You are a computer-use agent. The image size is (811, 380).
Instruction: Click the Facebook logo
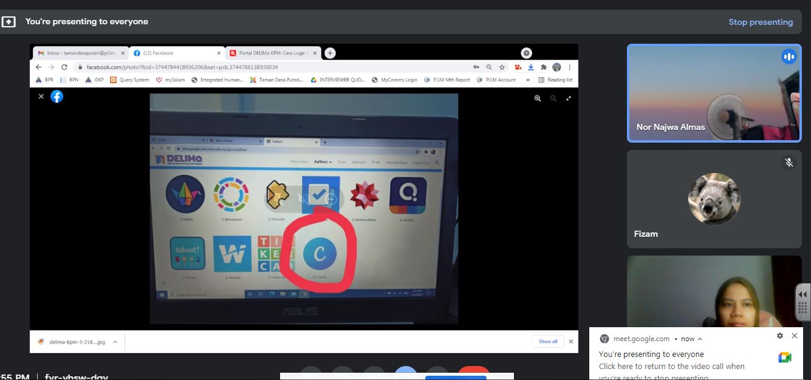click(56, 96)
